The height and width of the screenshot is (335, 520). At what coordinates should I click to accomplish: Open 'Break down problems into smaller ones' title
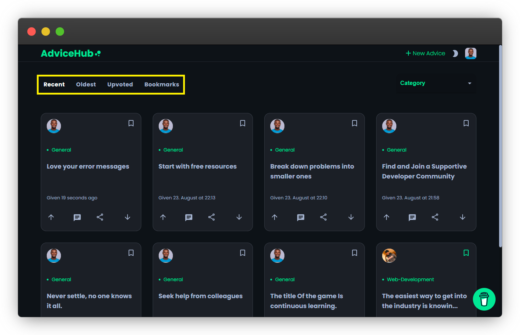312,171
